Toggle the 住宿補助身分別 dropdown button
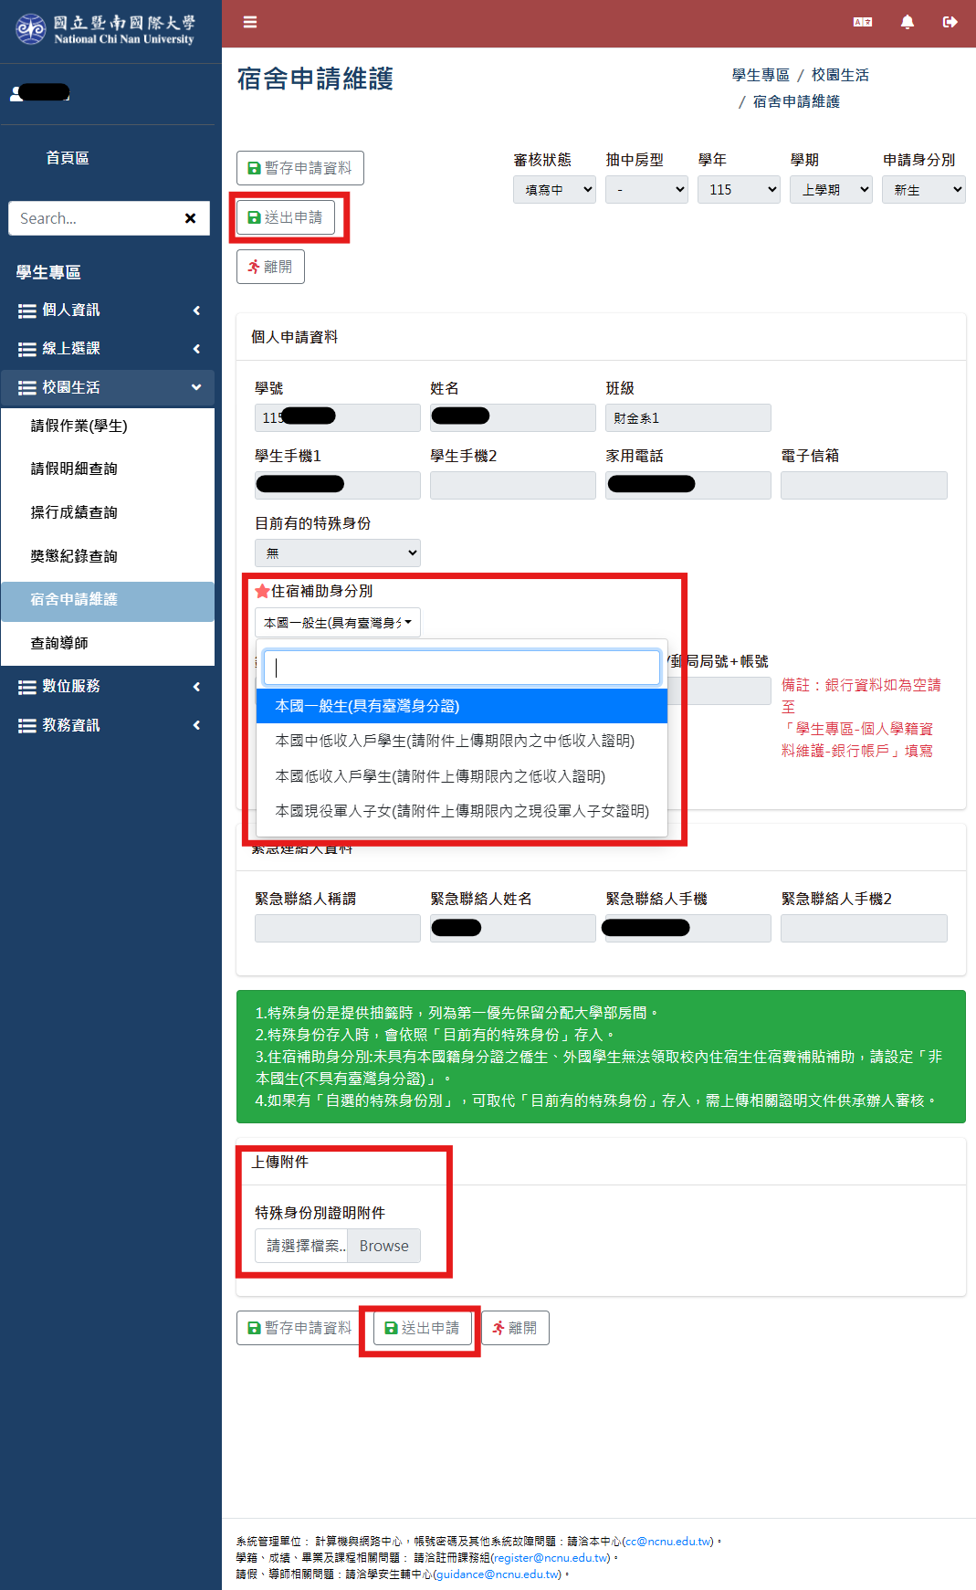This screenshot has height=1590, width=976. click(x=338, y=623)
